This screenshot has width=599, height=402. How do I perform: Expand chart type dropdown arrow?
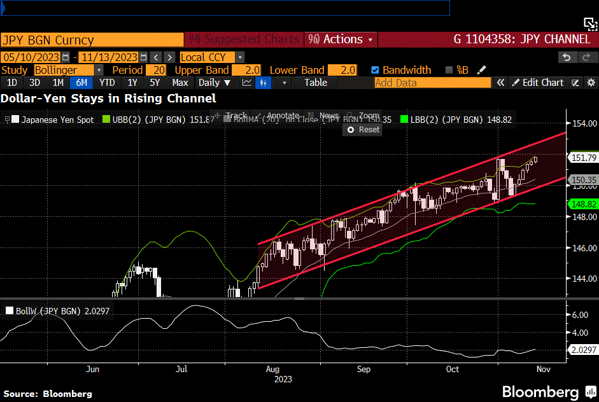tap(284, 83)
